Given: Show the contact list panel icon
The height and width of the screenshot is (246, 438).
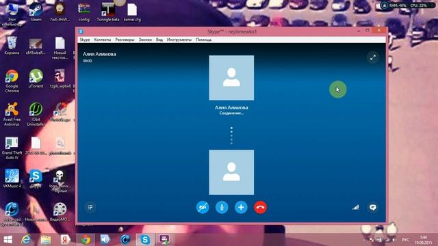Looking at the screenshot, I should coord(90,207).
